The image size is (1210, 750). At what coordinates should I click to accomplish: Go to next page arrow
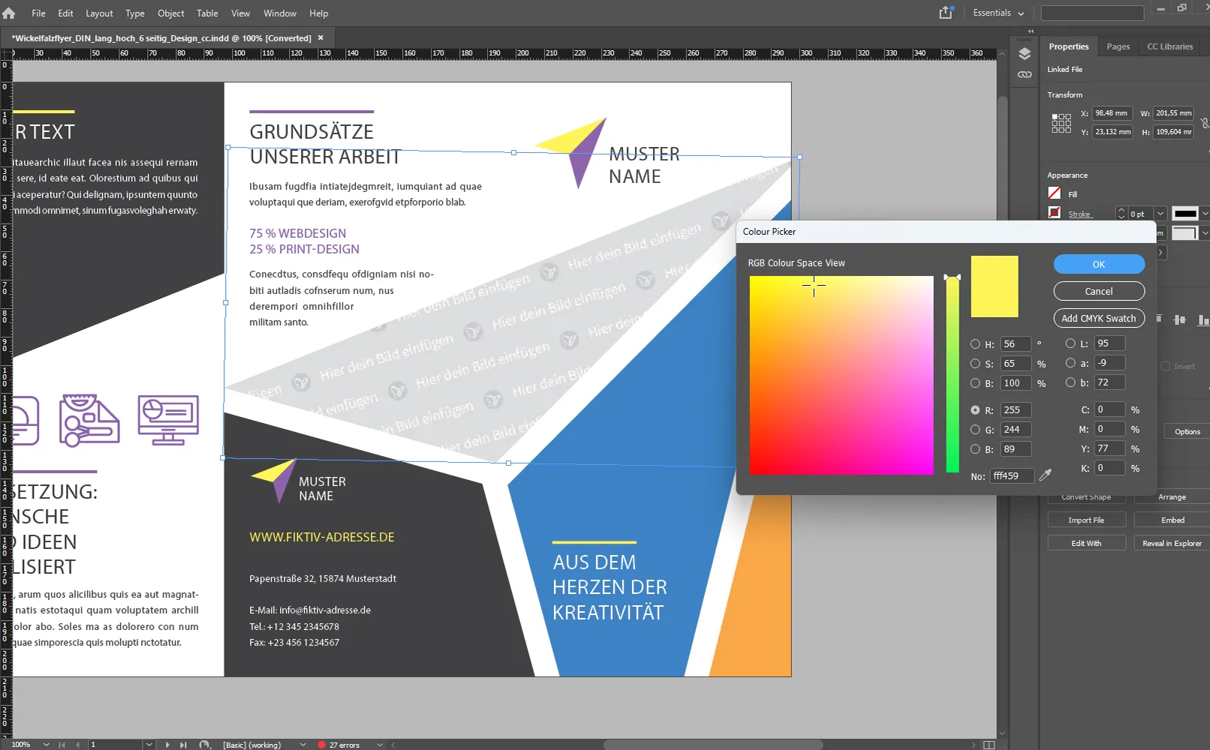(167, 745)
